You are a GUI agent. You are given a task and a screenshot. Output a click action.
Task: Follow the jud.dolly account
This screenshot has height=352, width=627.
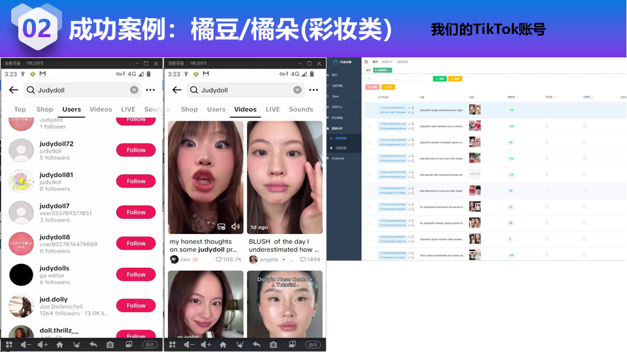pyautogui.click(x=136, y=306)
